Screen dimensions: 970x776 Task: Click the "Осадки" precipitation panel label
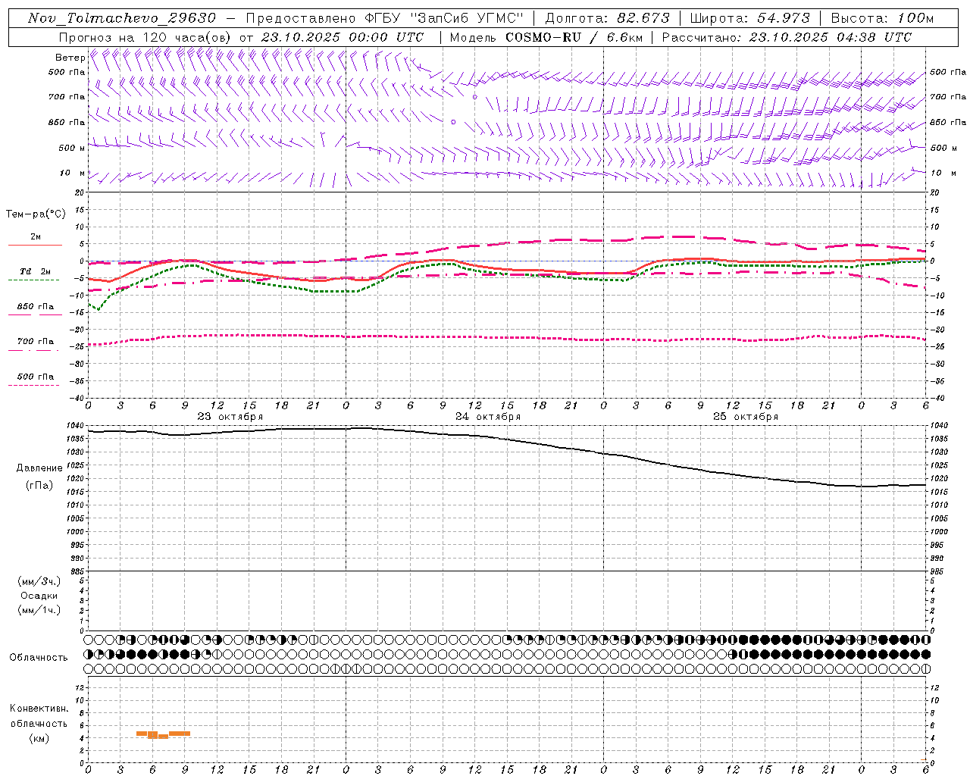pyautogui.click(x=39, y=596)
